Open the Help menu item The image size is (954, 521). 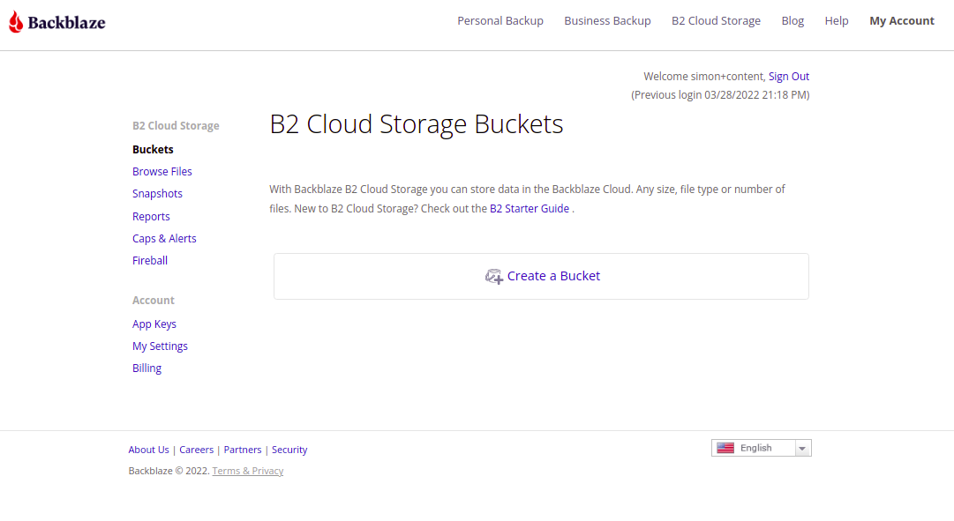point(837,21)
